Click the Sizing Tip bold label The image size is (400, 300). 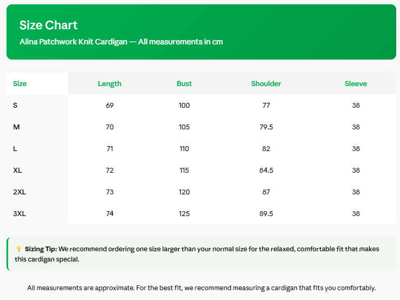[41, 249]
